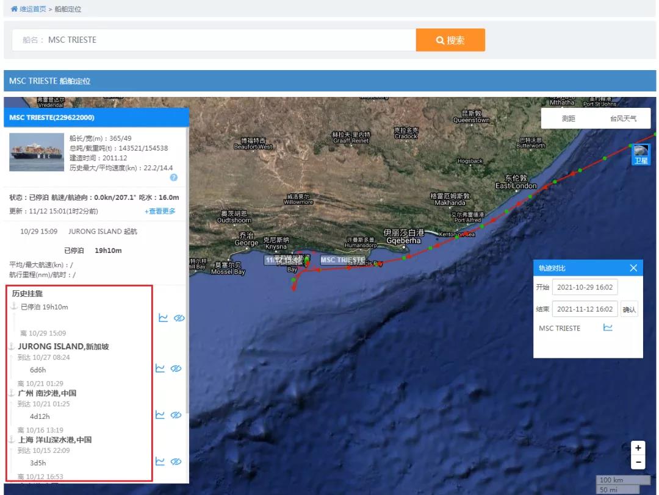Click the blue help question mark icon
The image size is (659, 495).
click(x=174, y=177)
